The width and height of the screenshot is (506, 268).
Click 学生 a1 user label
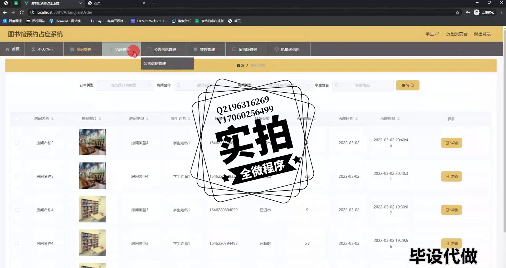432,34
